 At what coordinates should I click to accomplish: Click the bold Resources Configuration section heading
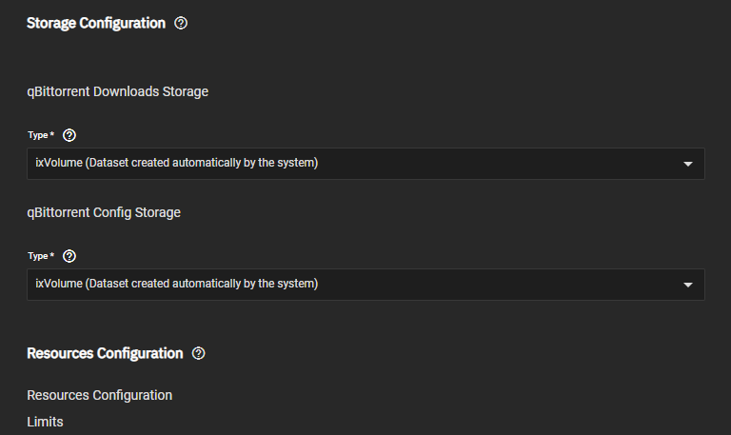[105, 353]
